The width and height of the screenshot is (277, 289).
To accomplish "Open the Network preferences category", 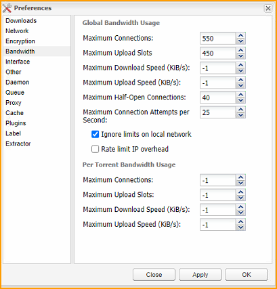I will (37, 31).
